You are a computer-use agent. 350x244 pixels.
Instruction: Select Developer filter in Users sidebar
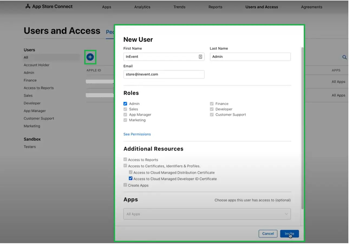[x=32, y=103]
